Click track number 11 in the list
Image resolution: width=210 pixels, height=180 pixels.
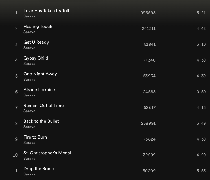click(x=15, y=171)
